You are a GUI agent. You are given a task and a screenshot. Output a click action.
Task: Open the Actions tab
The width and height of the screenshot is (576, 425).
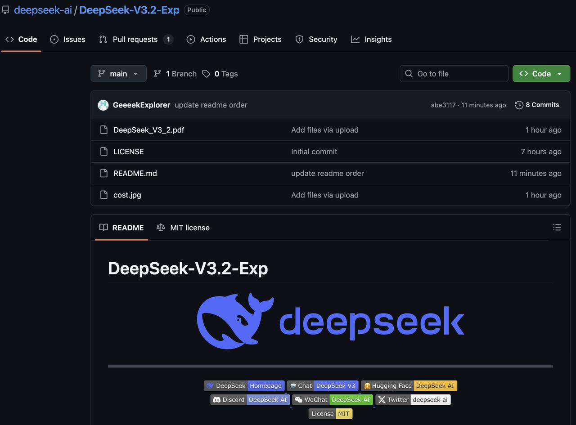(206, 39)
